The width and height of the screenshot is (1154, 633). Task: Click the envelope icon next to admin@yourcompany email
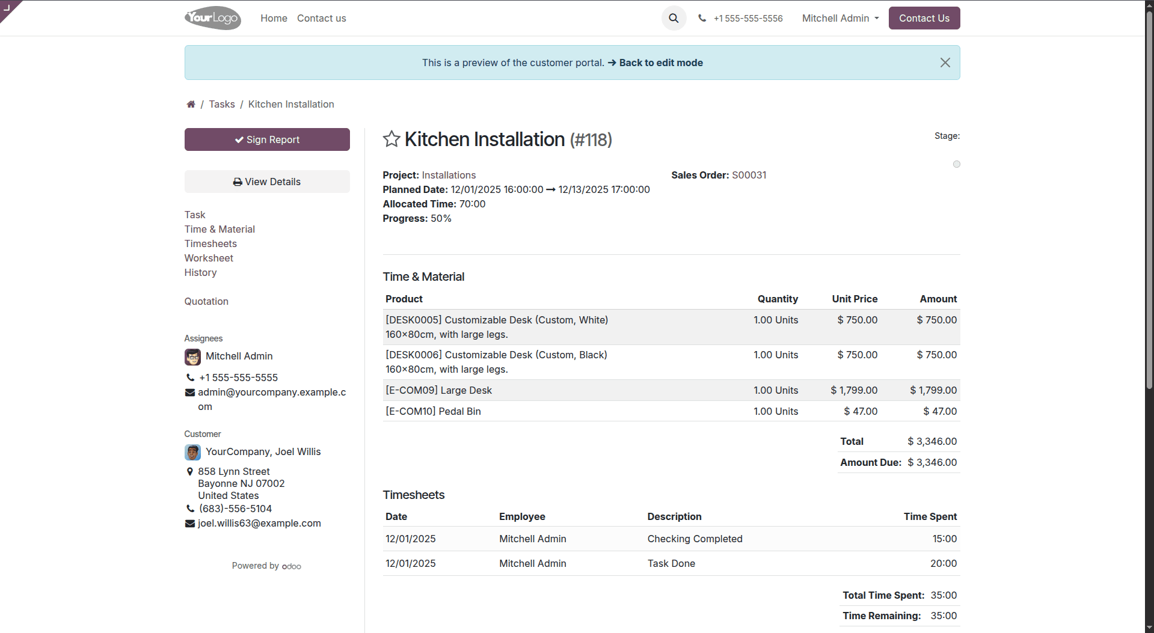pos(189,392)
